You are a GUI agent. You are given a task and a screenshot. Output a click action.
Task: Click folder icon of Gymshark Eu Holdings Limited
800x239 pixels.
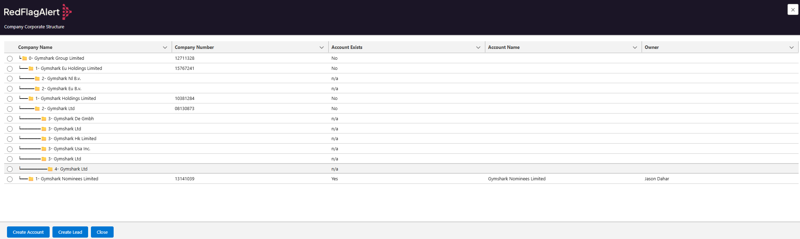(31, 68)
